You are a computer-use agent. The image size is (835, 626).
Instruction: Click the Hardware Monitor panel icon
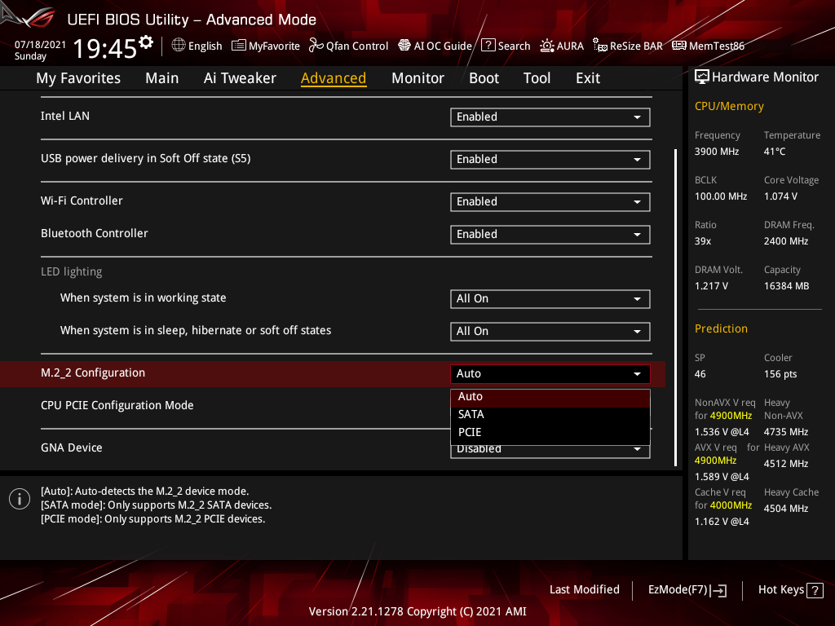tap(703, 76)
